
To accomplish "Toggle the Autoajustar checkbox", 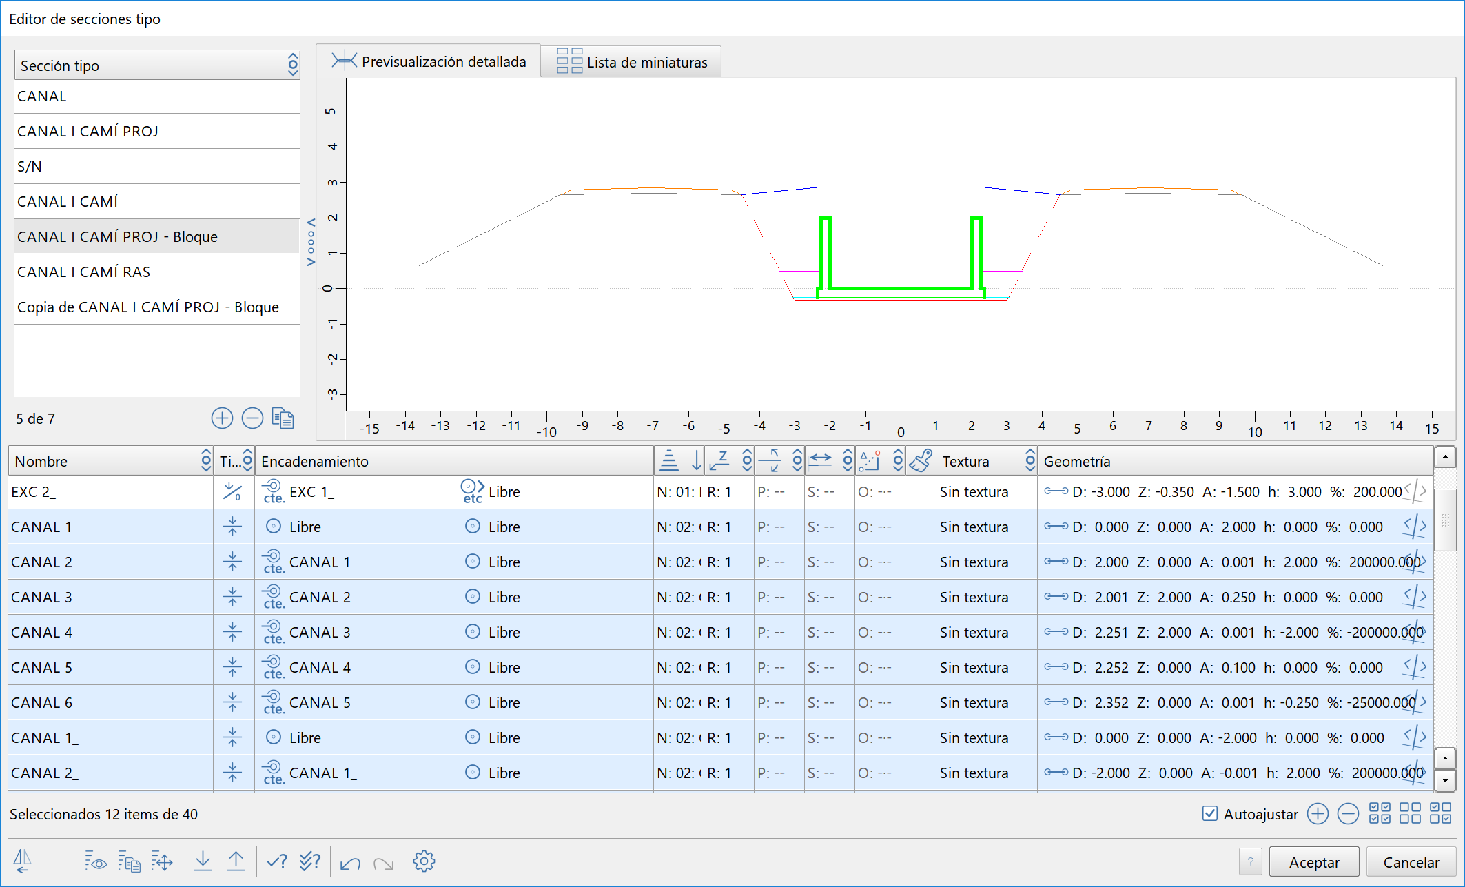I will 1209,814.
